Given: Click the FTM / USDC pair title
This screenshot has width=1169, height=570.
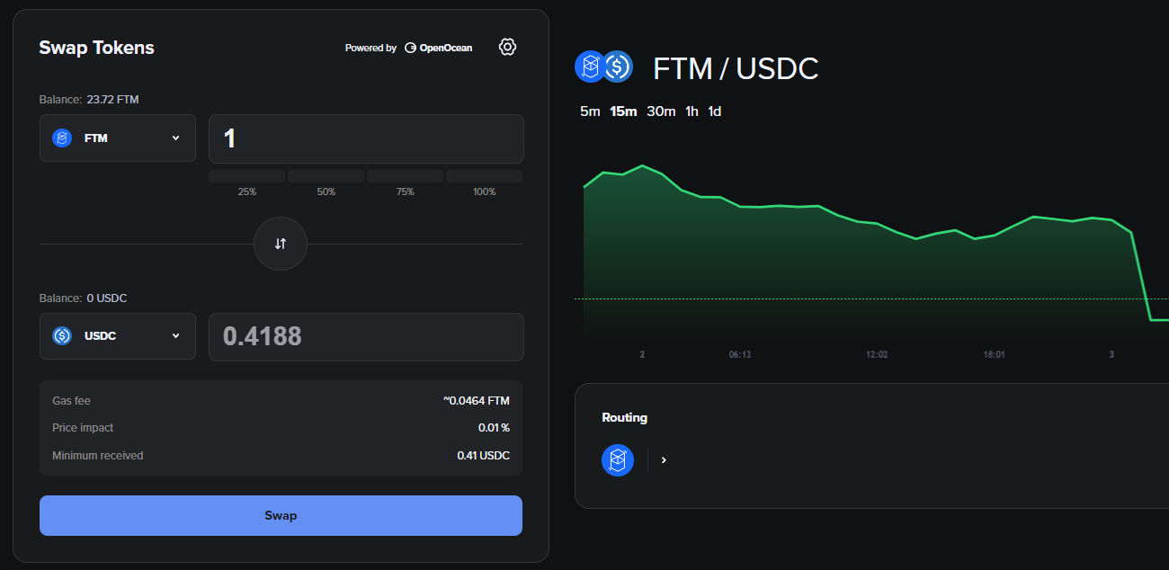Looking at the screenshot, I should pos(736,68).
